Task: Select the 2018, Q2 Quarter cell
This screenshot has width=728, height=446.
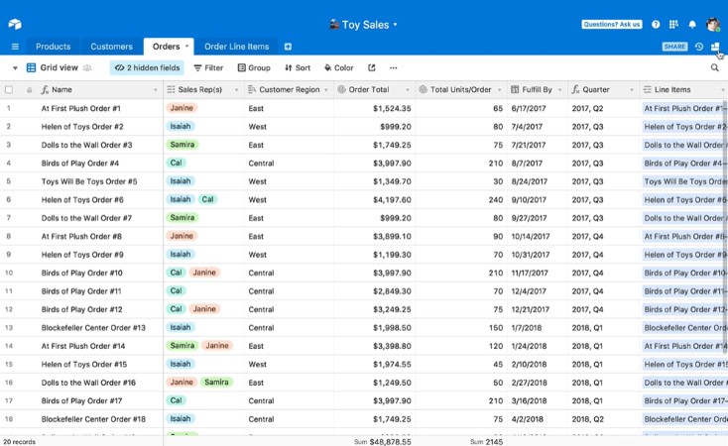Action: [603, 419]
